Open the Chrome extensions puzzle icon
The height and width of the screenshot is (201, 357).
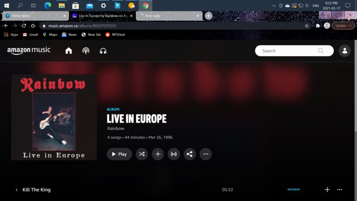point(318,26)
